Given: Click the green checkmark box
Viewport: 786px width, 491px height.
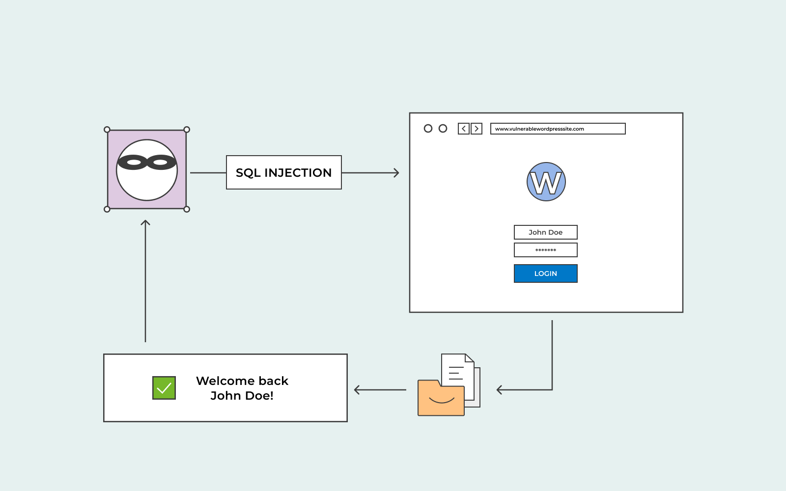Looking at the screenshot, I should [x=164, y=388].
